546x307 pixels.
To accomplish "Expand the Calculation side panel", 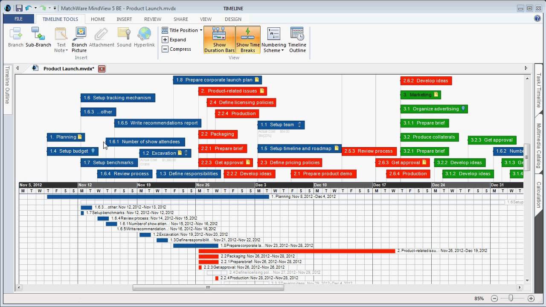I will pyautogui.click(x=539, y=194).
